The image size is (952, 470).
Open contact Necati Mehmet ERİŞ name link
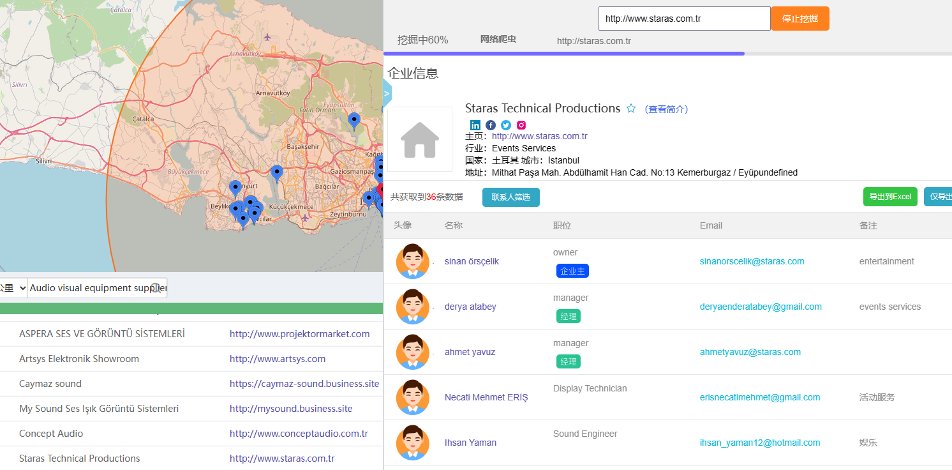[x=486, y=397]
